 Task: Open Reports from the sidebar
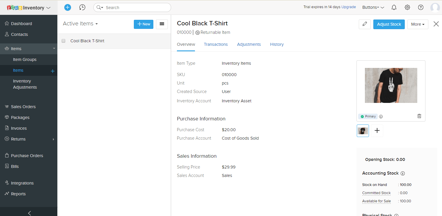(17, 194)
